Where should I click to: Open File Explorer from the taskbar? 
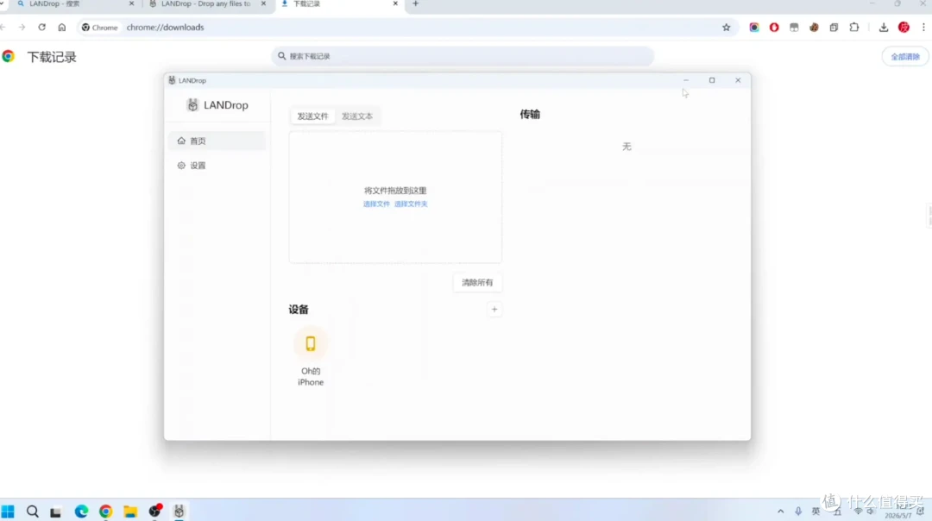click(130, 512)
